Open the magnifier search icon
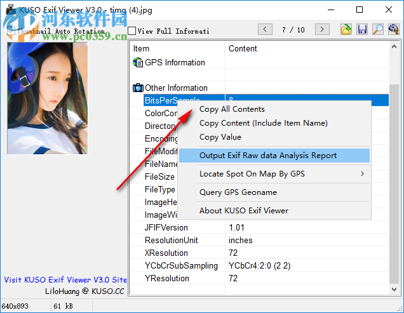 (x=378, y=29)
